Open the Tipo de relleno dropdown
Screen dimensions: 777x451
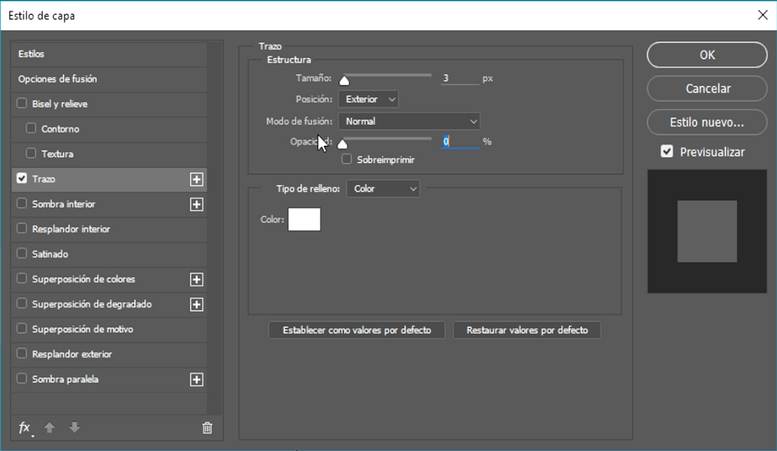click(383, 189)
